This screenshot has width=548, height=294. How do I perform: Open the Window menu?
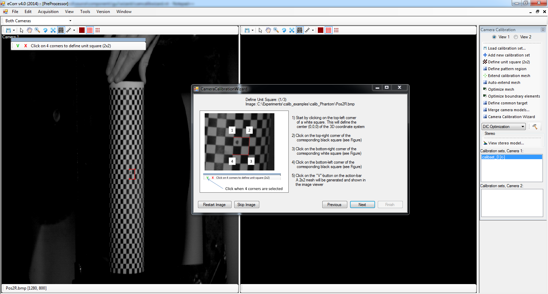124,12
